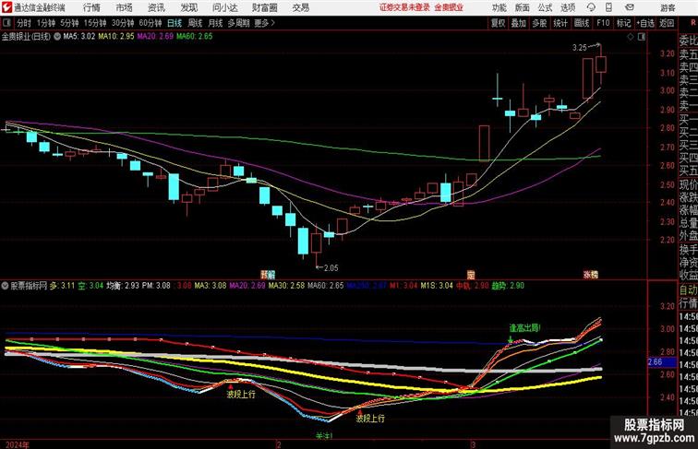Click the Tongdaxin red logo icon
This screenshot has width=698, height=449.
tap(6, 7)
